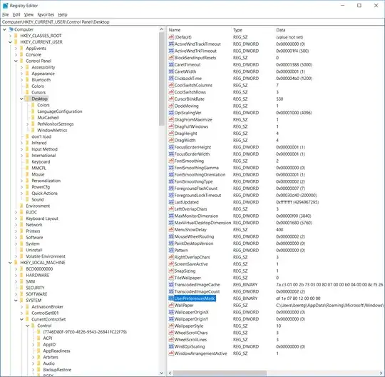Image resolution: width=385 pixels, height=377 pixels.
Task: Click the tree pane vertical scrollbar thumb
Action: tap(161, 79)
